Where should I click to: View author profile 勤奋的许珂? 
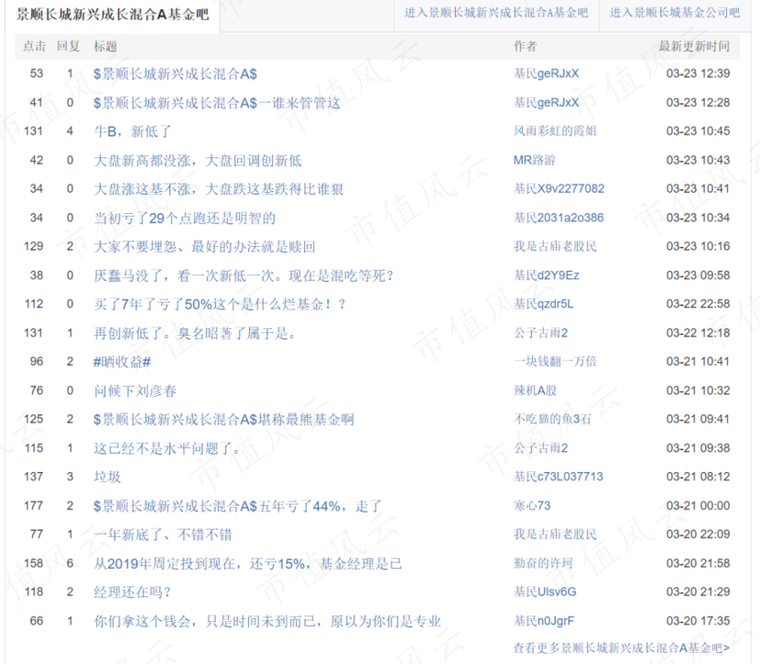point(543,563)
